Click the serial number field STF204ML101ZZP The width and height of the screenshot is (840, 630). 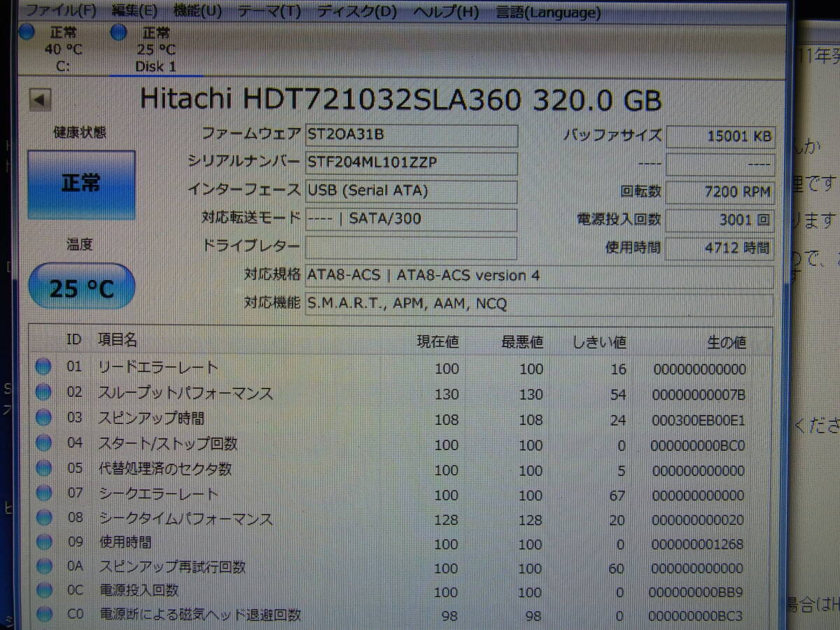coord(412,163)
